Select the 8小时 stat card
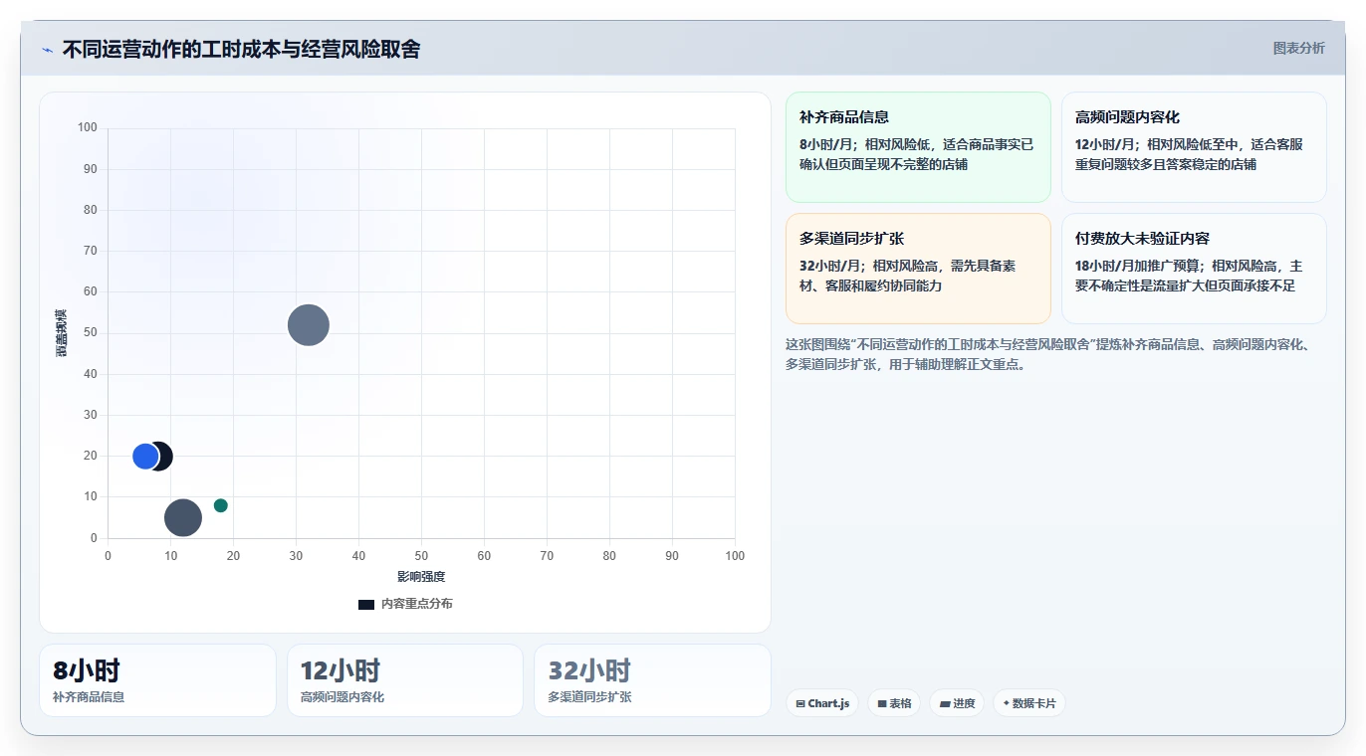Viewport: 1366px width, 756px height. (x=157, y=680)
